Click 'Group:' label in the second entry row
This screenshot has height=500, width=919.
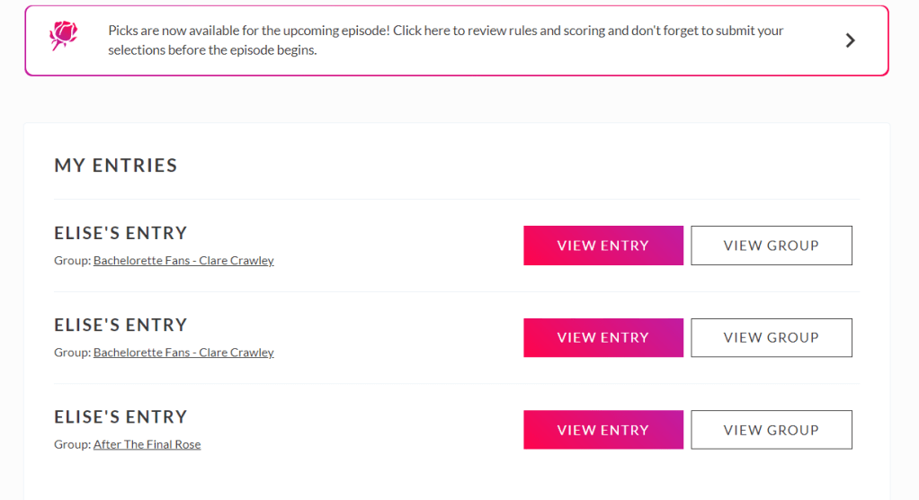72,353
